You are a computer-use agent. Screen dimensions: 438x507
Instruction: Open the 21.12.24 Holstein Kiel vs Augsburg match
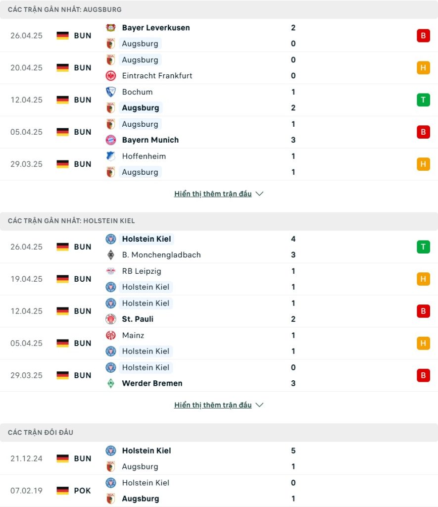(x=219, y=458)
